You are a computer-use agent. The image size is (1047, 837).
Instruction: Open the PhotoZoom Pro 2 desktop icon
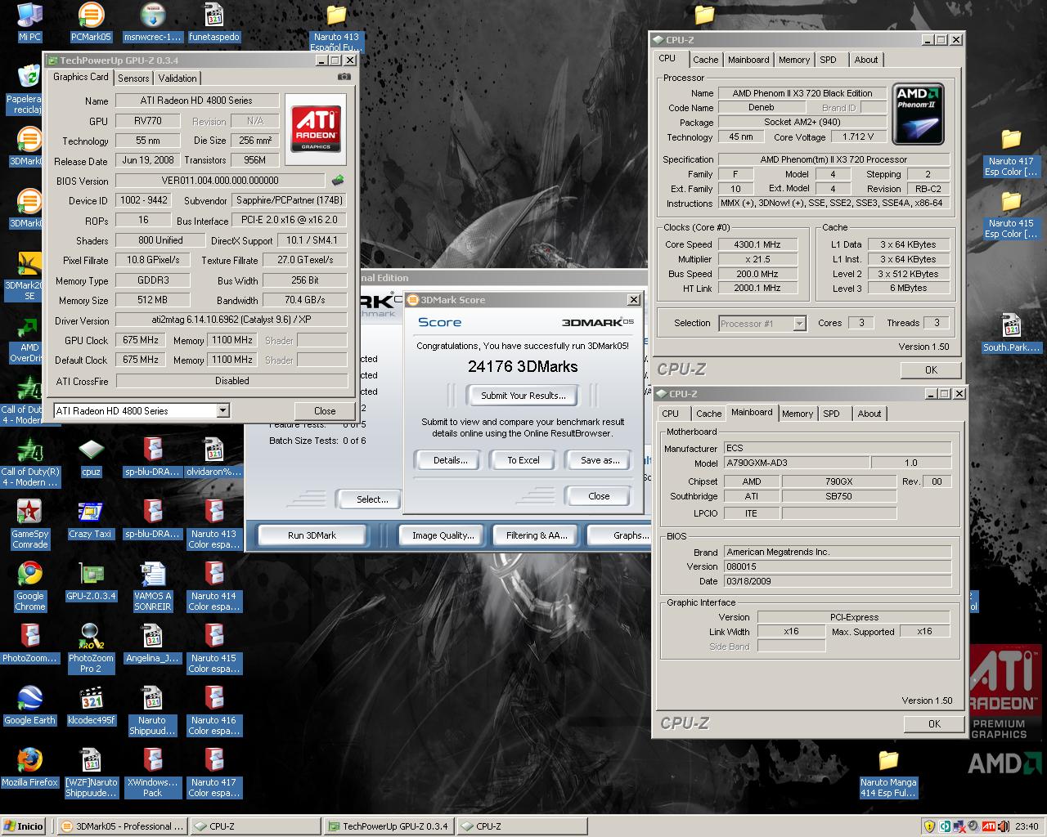point(91,648)
